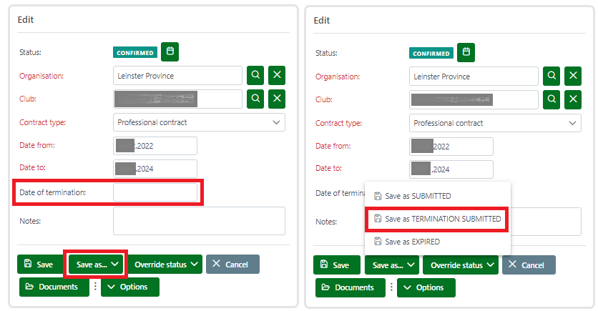
Task: Expand the Save as... dropdown in left panel
Action: coord(96,265)
